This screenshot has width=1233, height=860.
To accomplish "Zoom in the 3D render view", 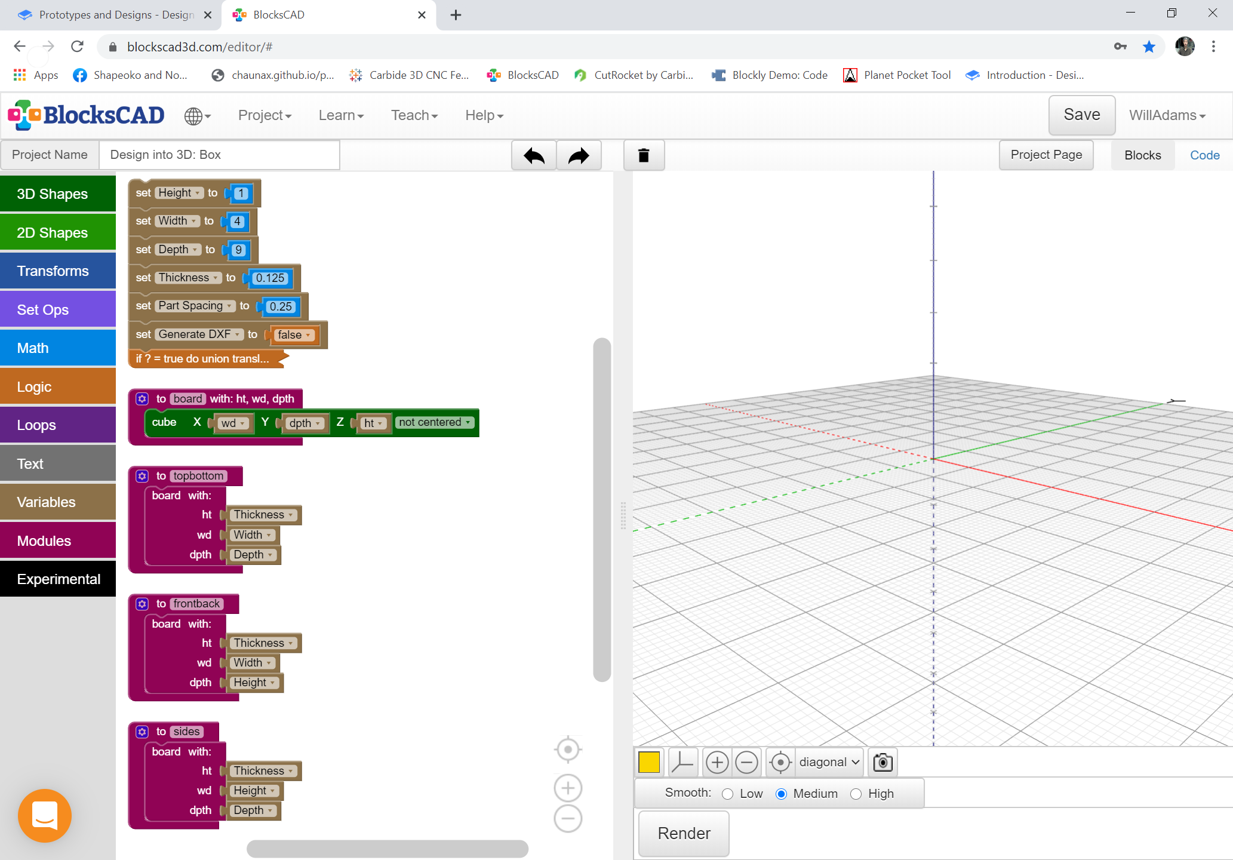I will pyautogui.click(x=717, y=762).
